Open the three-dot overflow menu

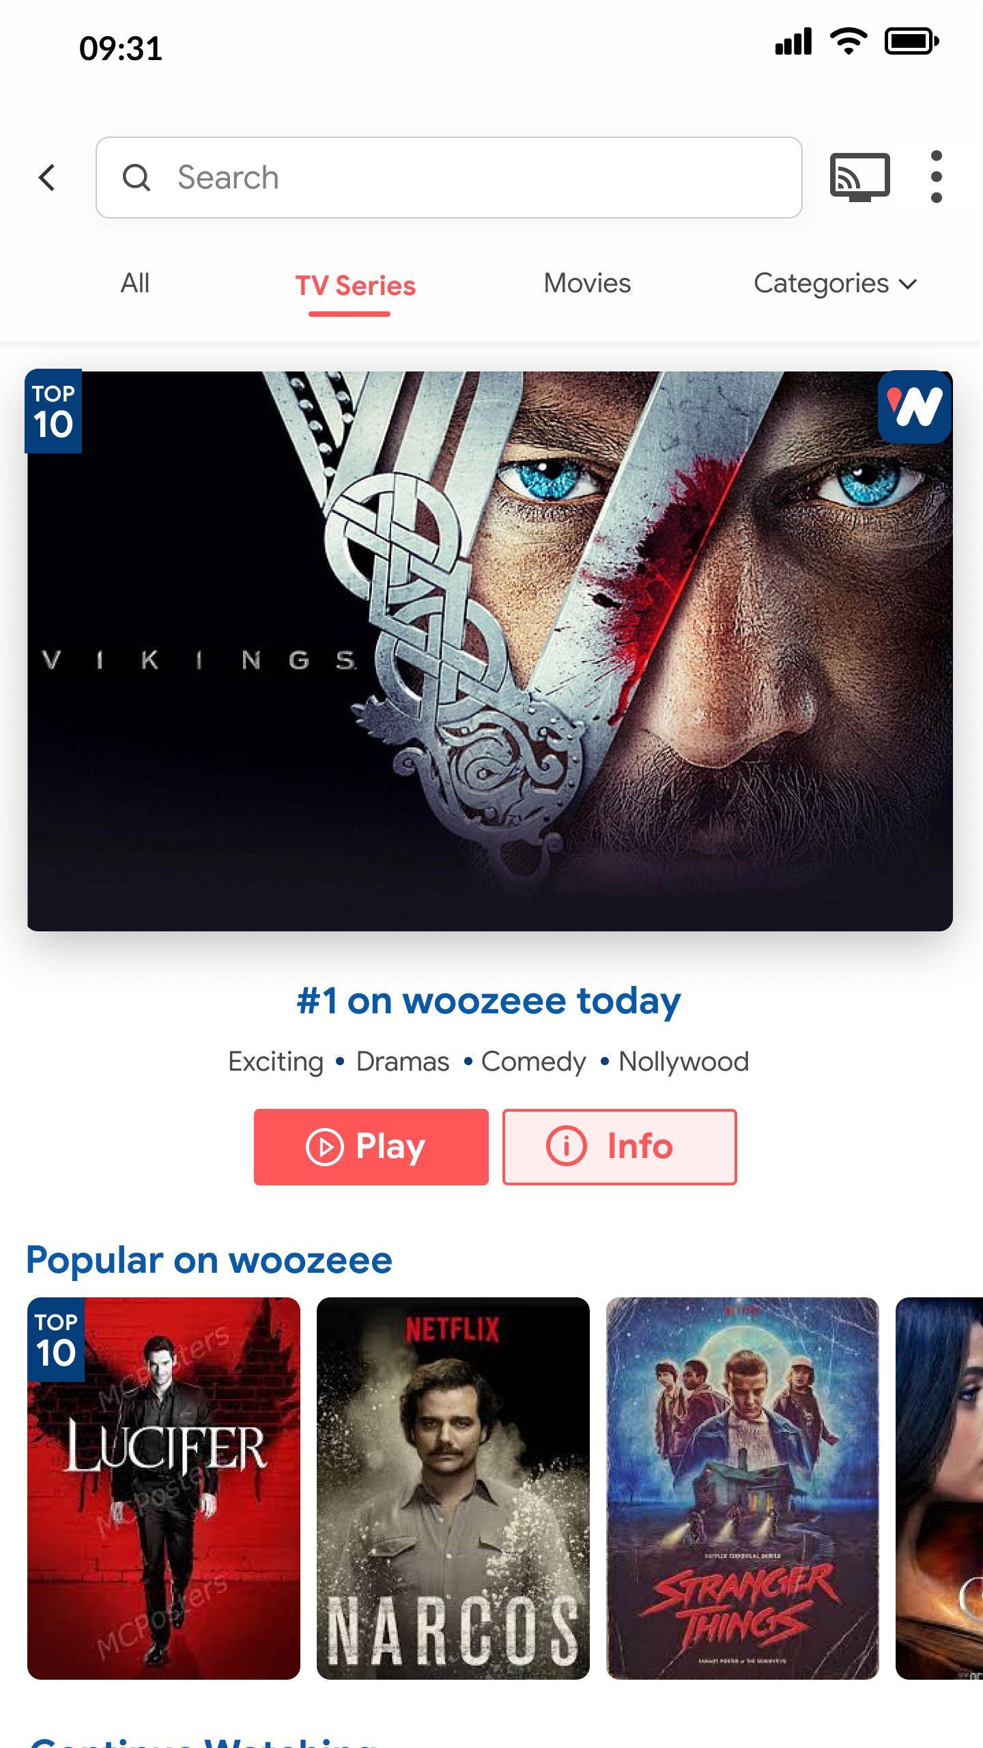(x=937, y=177)
